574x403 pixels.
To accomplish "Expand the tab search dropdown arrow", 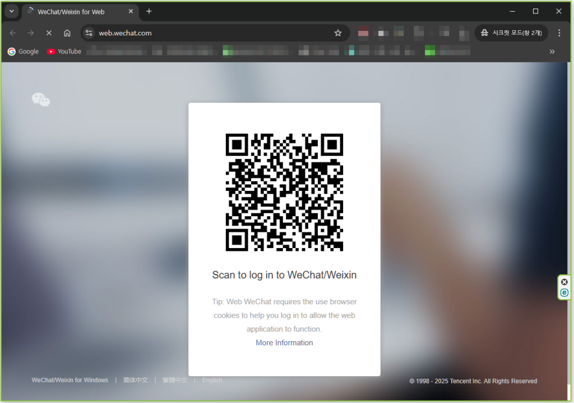I will click(11, 11).
